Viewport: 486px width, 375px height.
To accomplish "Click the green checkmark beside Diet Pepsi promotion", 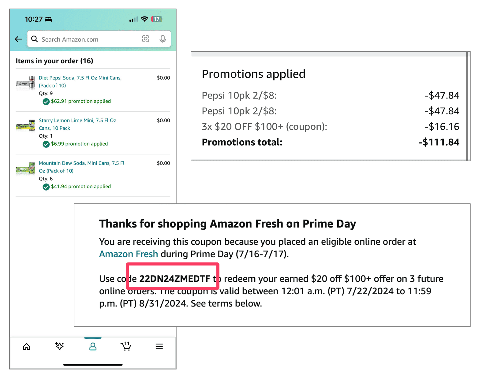I will pos(46,102).
